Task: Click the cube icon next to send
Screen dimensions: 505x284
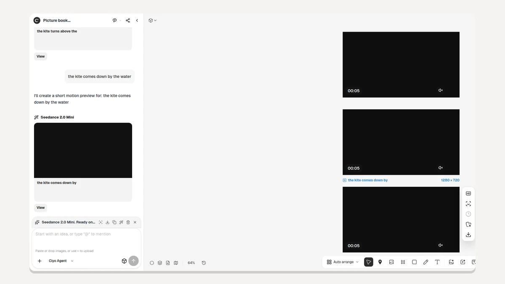Action: pyautogui.click(x=124, y=261)
